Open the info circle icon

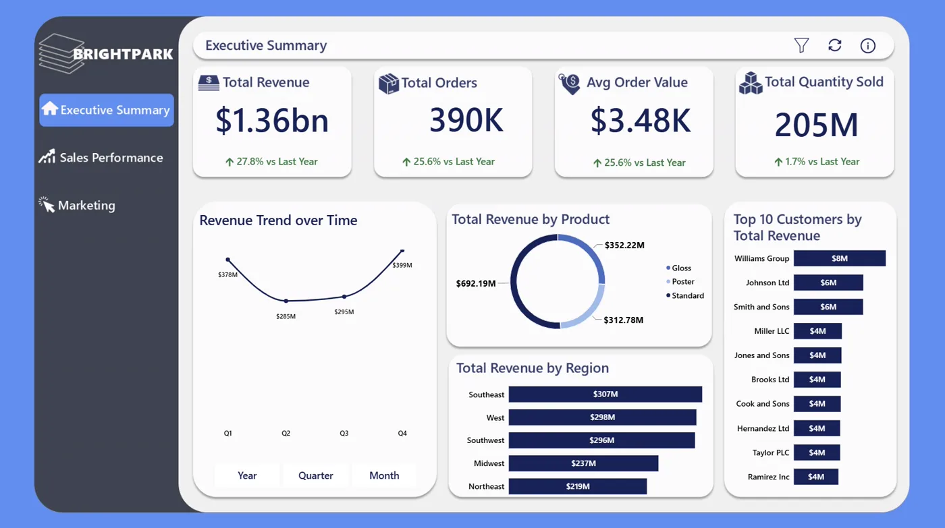868,45
